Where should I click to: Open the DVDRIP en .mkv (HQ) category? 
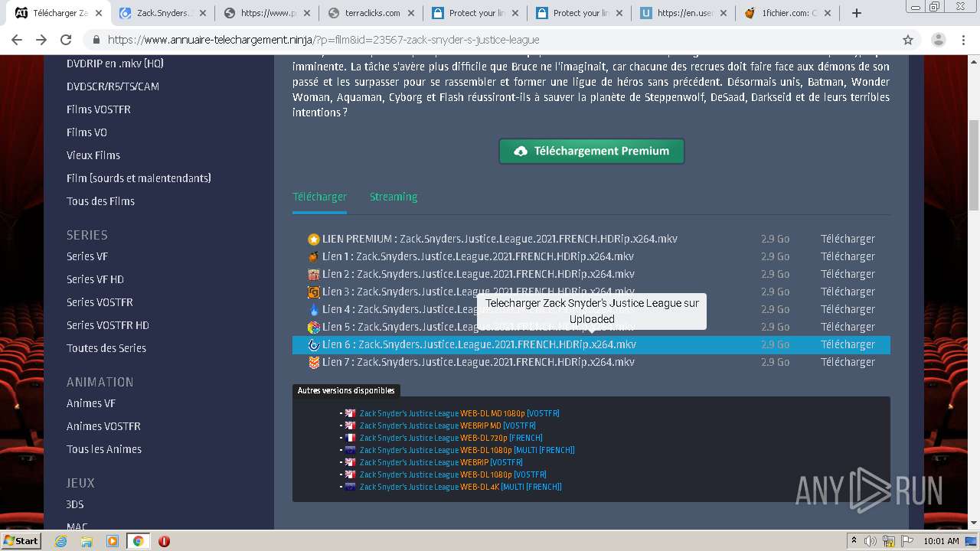115,64
